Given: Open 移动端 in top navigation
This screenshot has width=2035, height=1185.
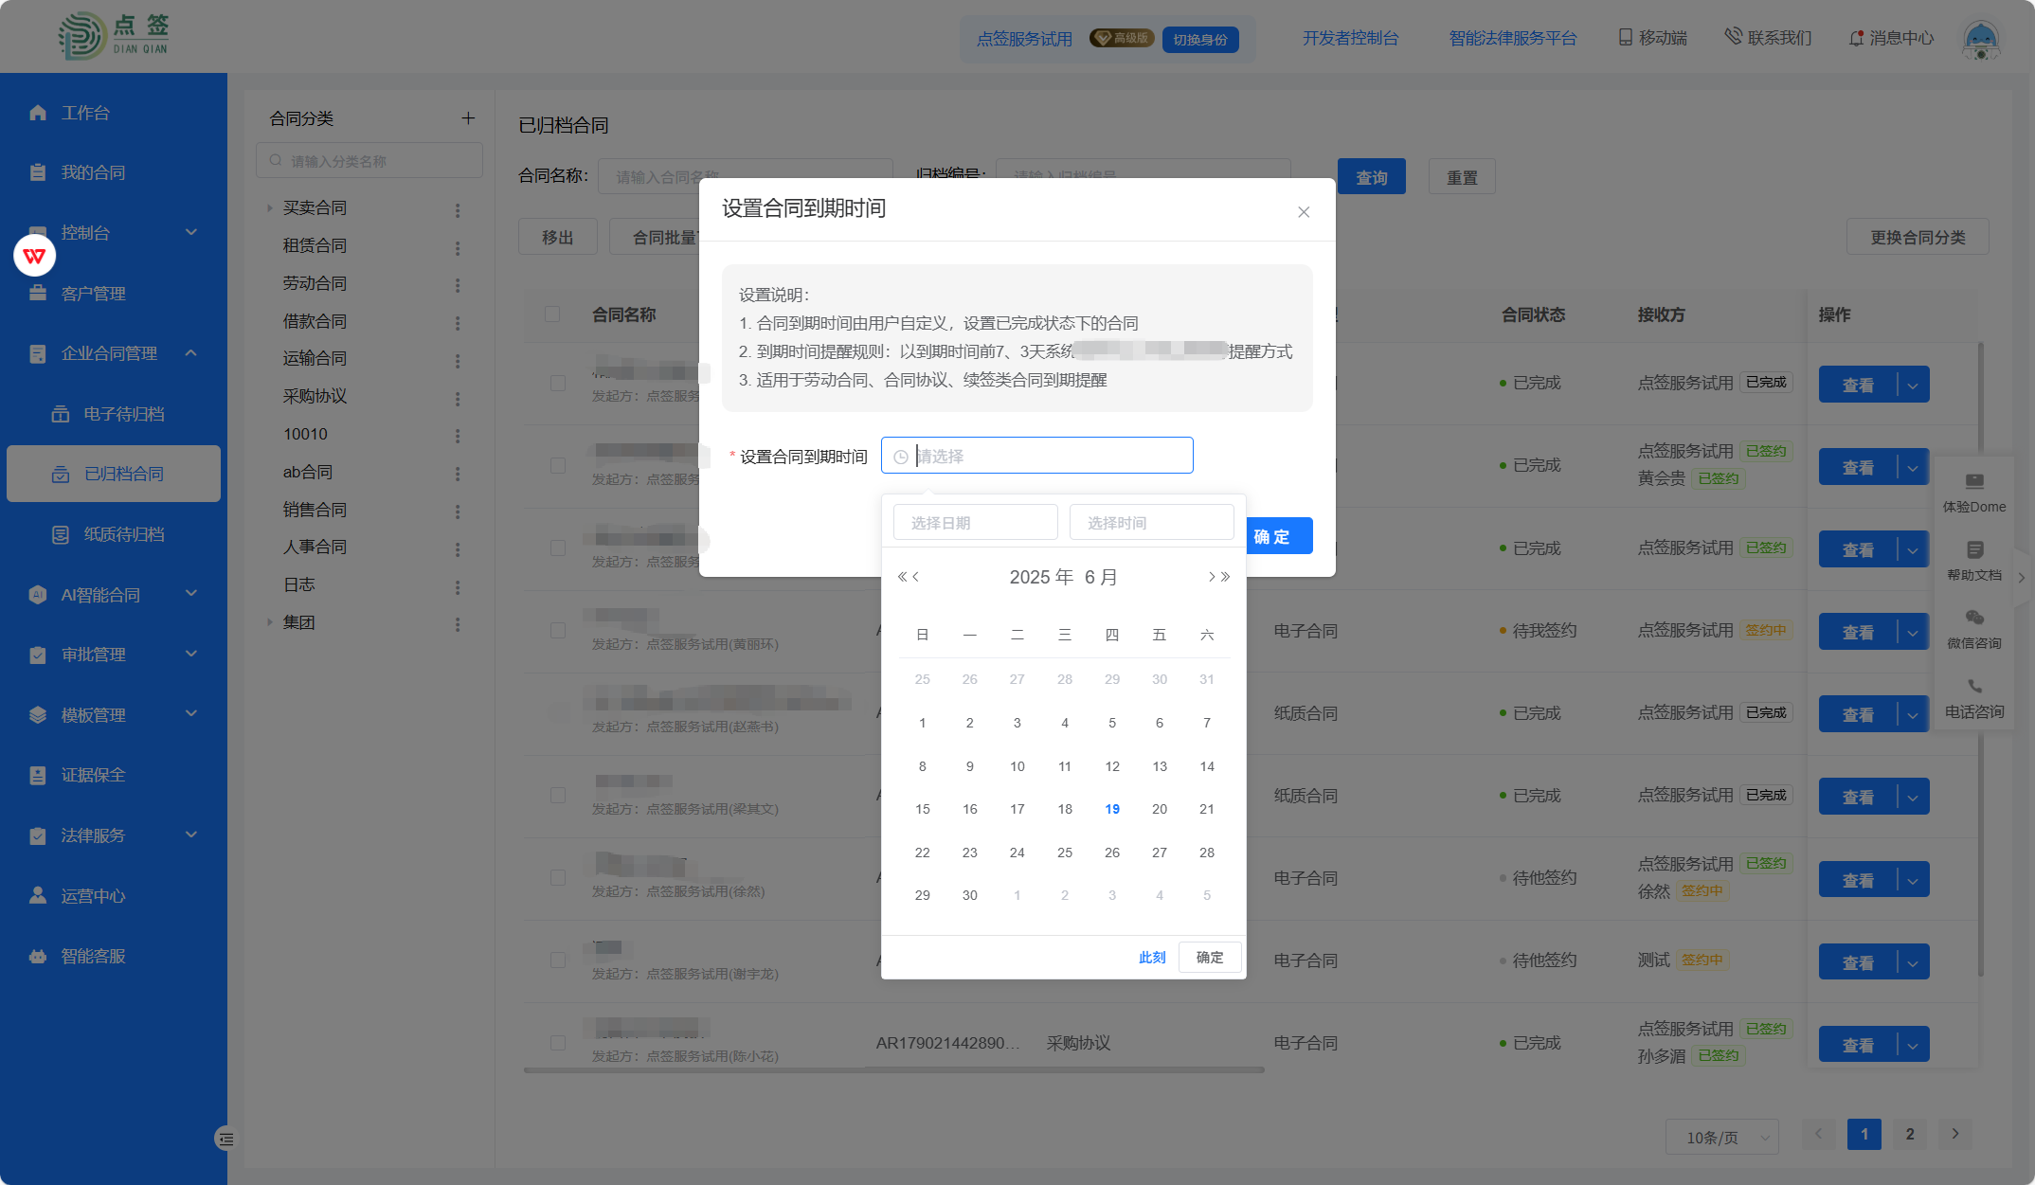Looking at the screenshot, I should pos(1653,38).
